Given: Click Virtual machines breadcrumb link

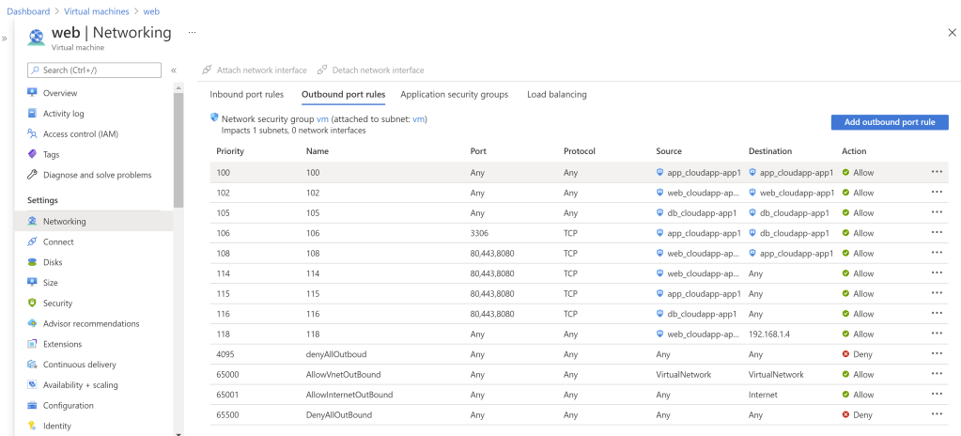Looking at the screenshot, I should pos(95,10).
